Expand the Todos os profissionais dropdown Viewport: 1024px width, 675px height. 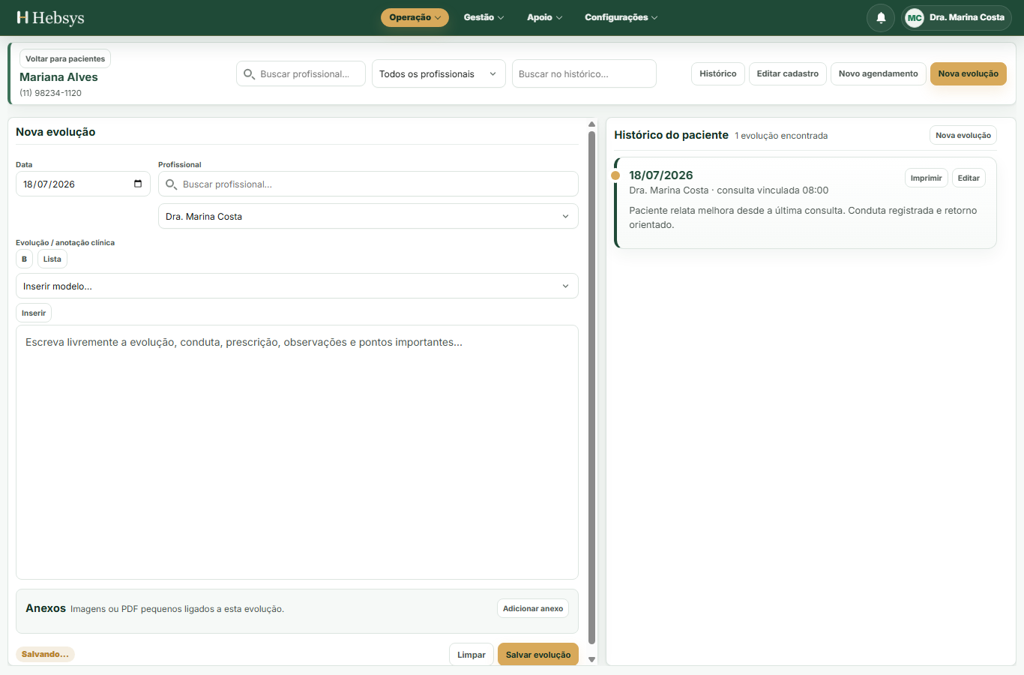pyautogui.click(x=439, y=73)
